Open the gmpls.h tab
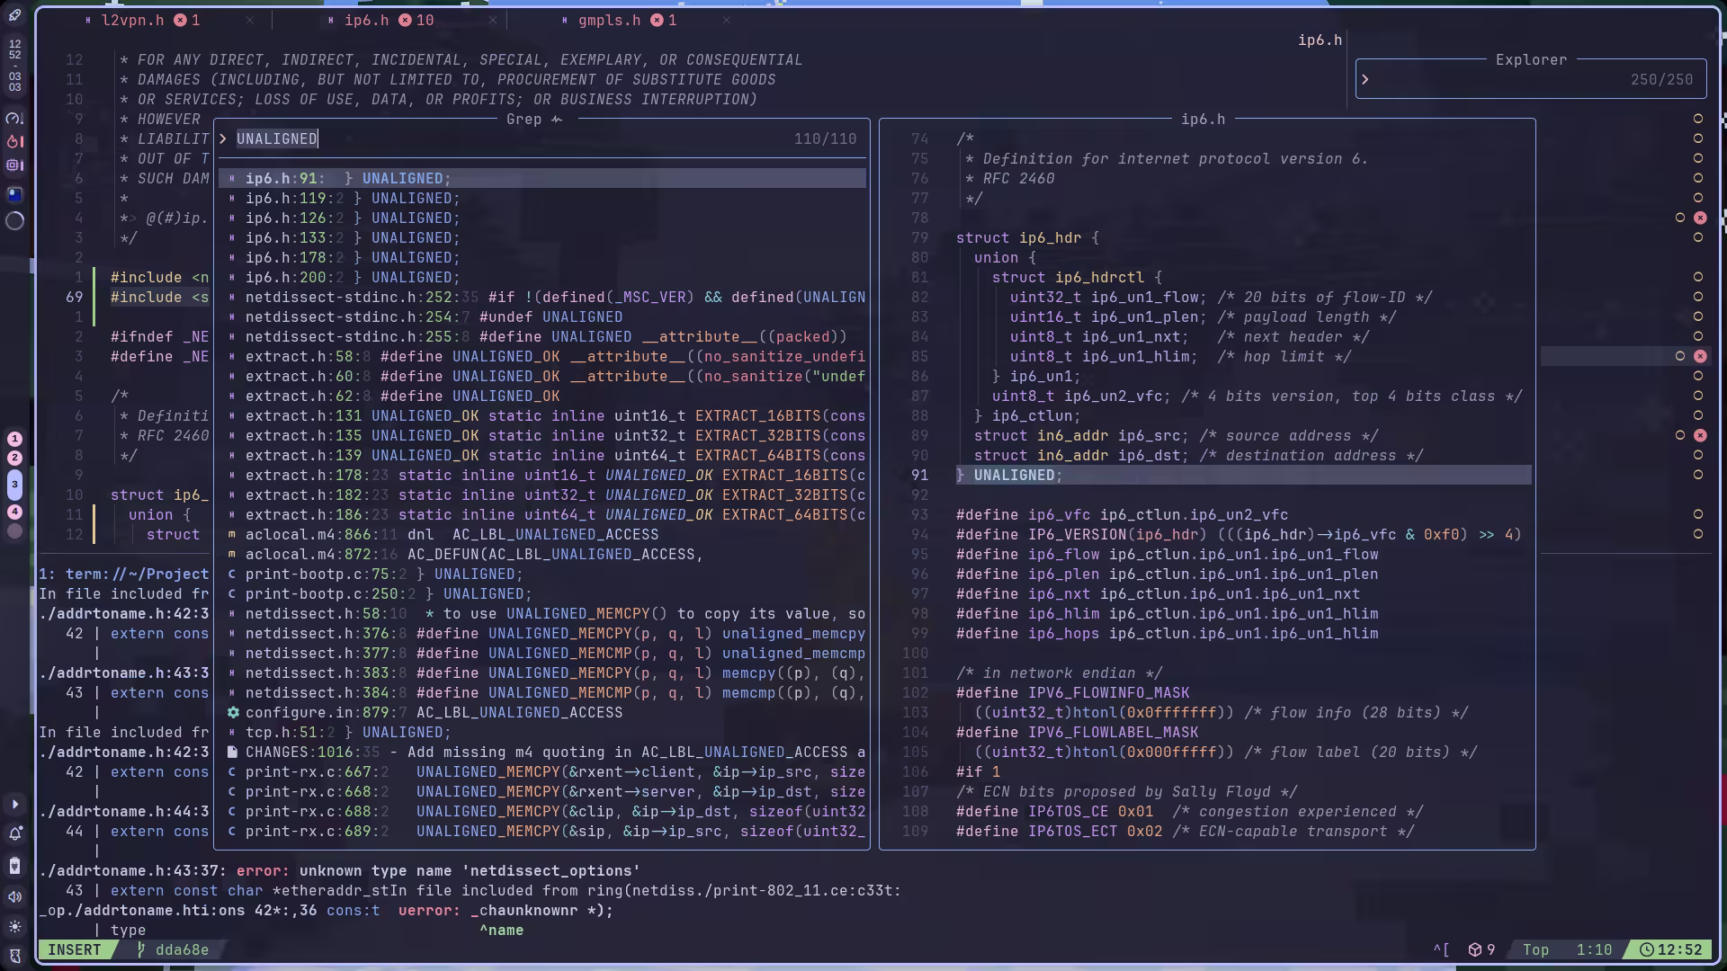 coord(609,20)
